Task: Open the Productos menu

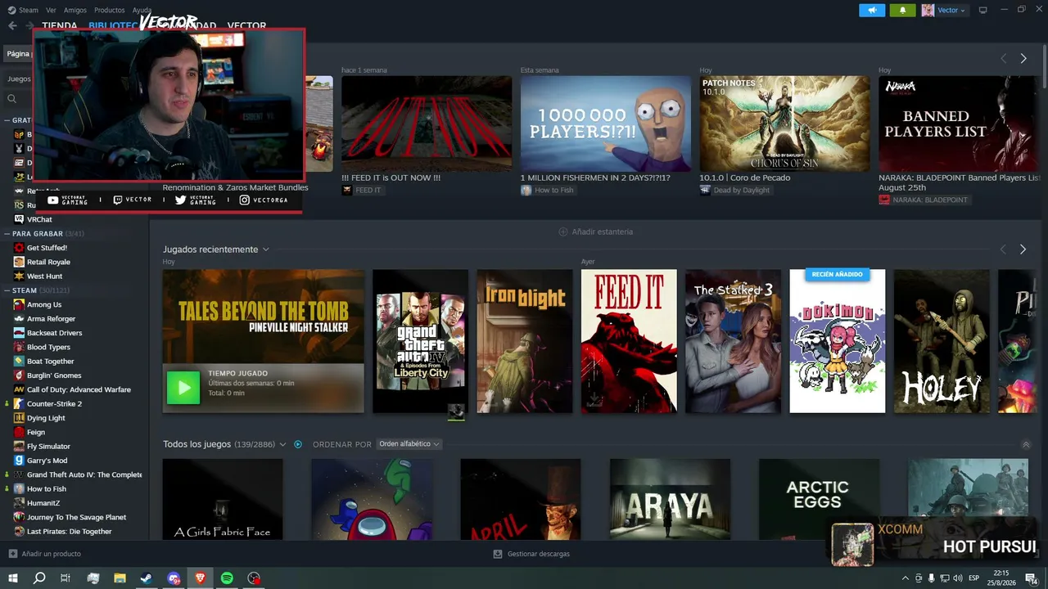Action: 110,10
